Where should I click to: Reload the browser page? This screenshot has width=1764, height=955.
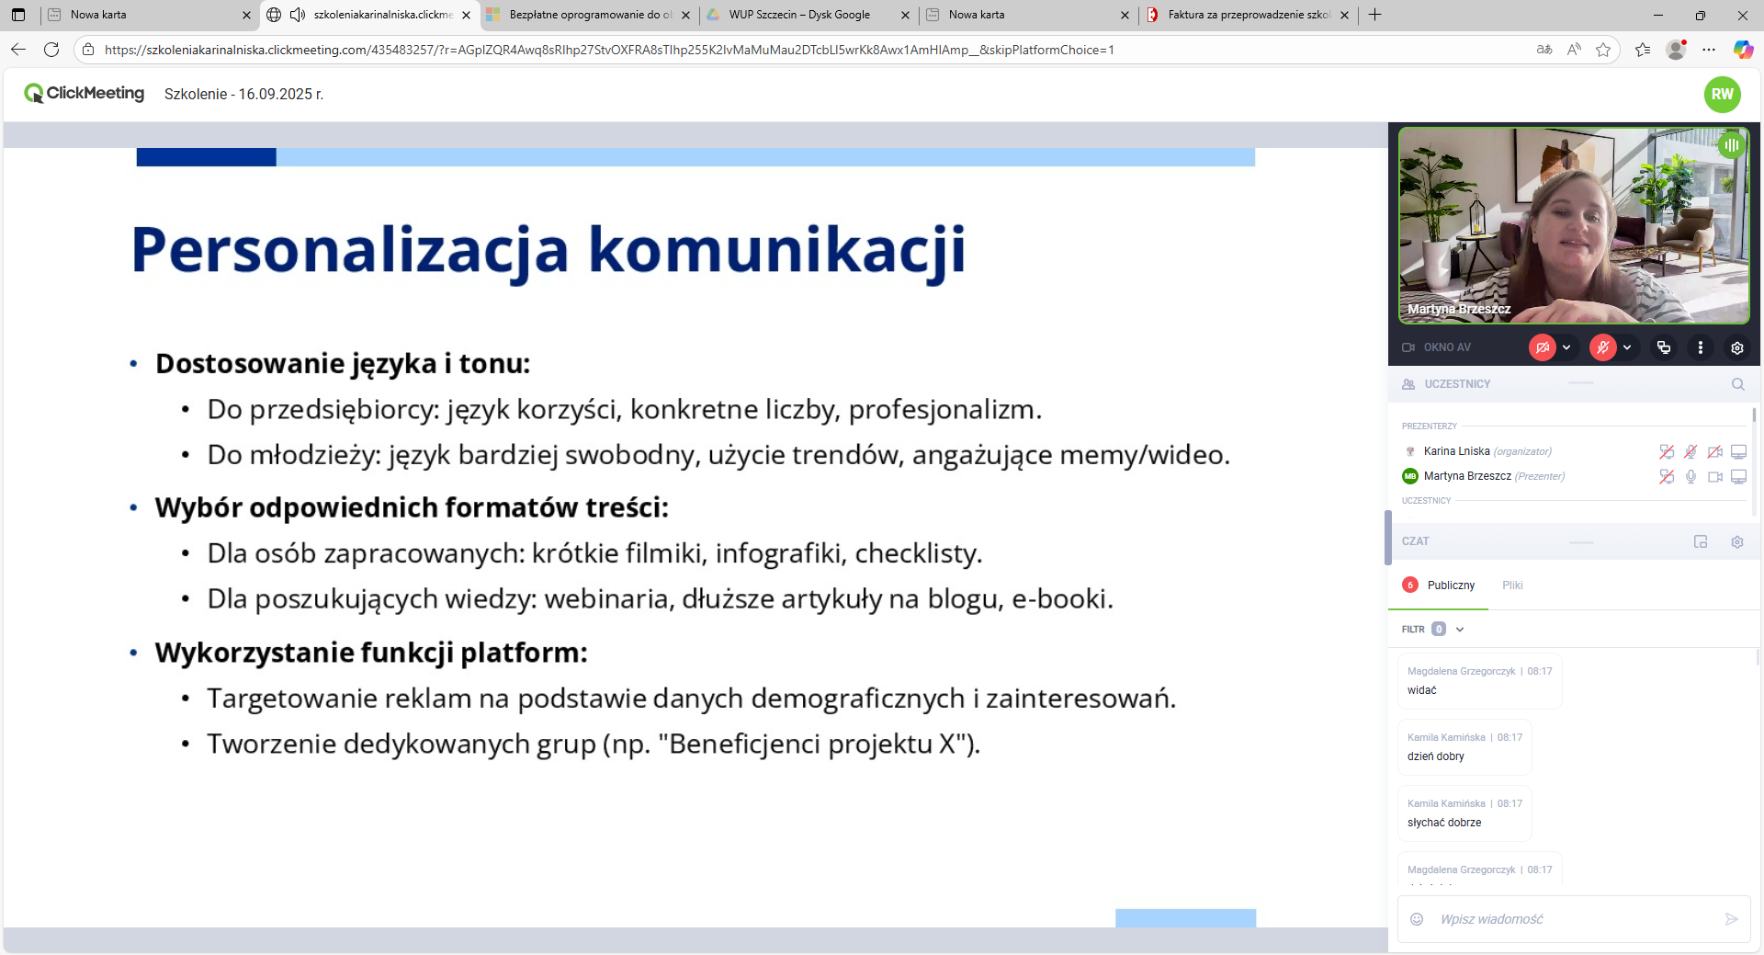point(51,50)
